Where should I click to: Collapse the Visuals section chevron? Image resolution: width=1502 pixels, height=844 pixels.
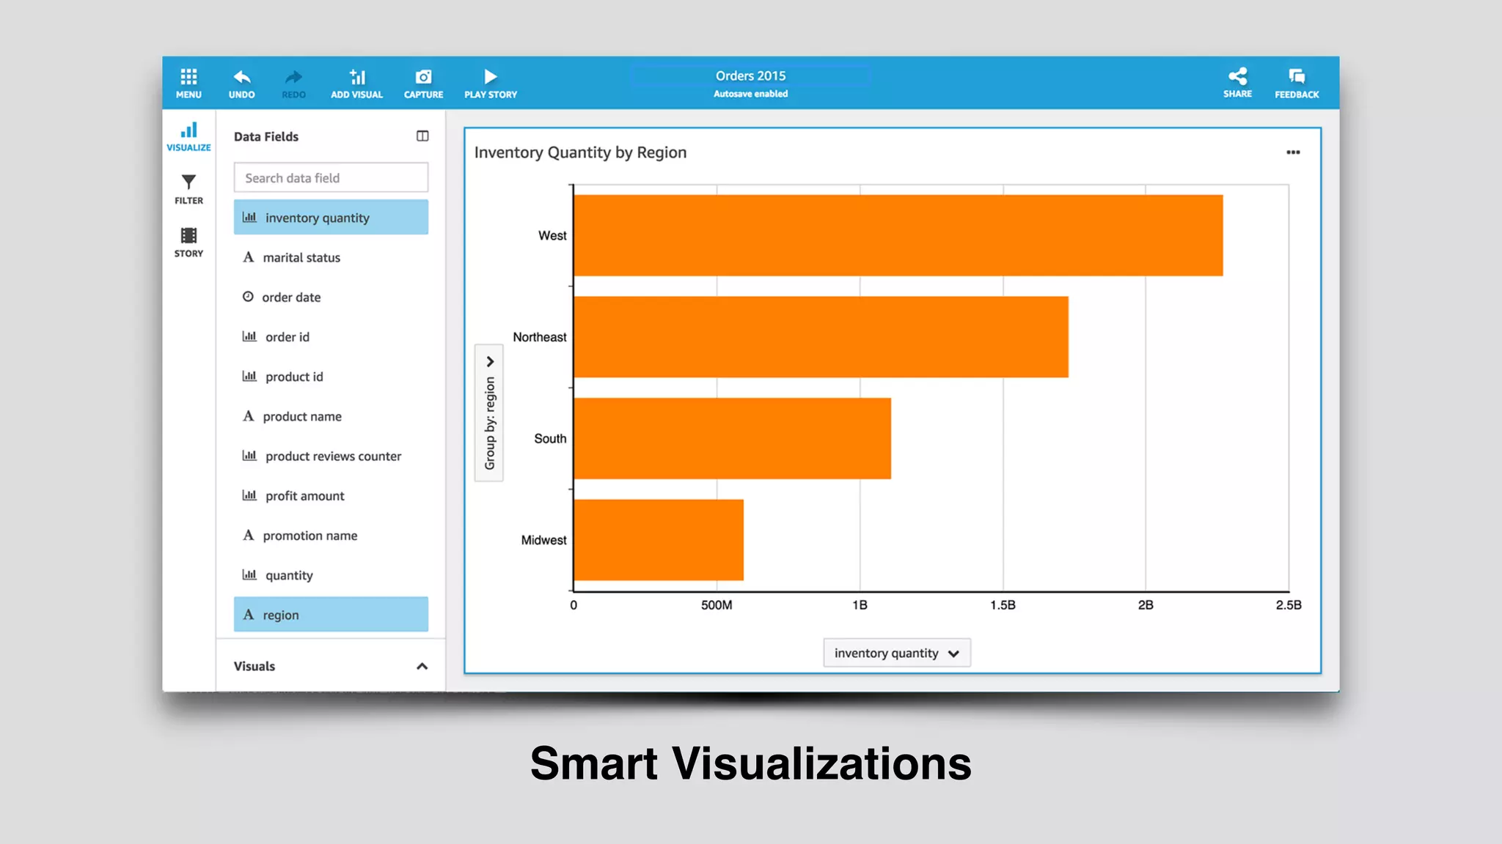pos(422,666)
